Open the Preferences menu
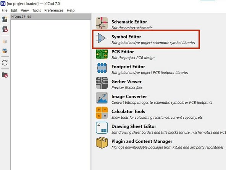226x170 pixels. click(x=53, y=10)
